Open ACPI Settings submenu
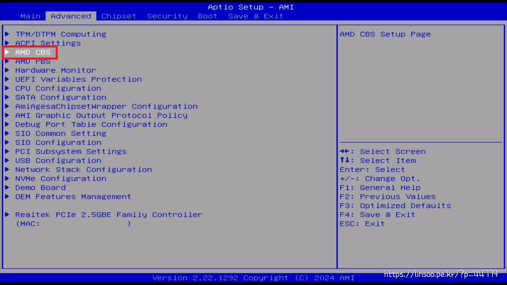507x285 pixels. [x=48, y=43]
